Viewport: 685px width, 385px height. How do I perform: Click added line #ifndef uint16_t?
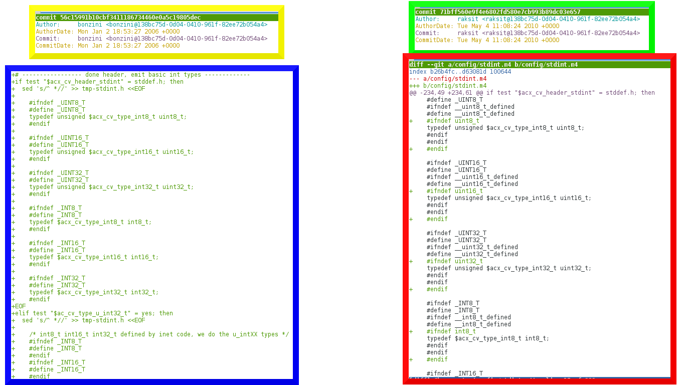[454, 191]
